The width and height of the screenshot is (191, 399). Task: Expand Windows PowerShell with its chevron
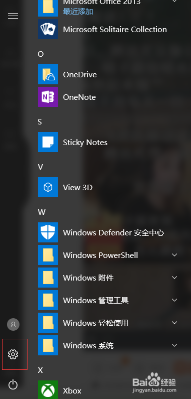tap(174, 255)
